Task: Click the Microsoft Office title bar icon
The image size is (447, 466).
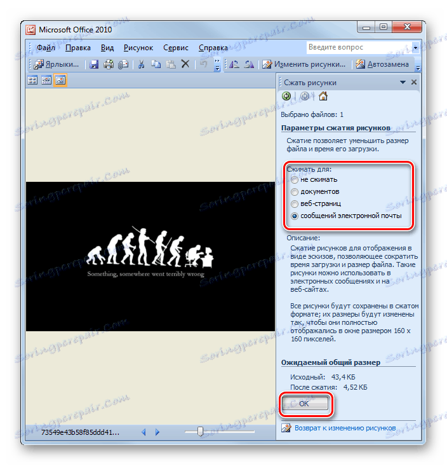Action: (x=30, y=30)
